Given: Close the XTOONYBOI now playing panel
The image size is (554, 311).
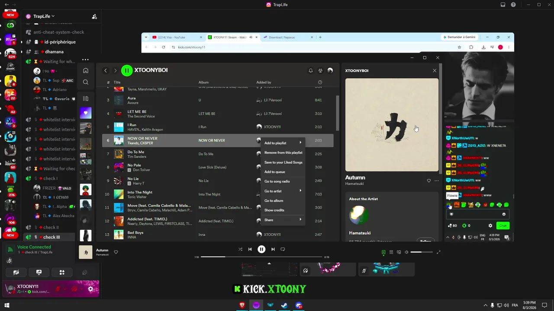Looking at the screenshot, I should coord(435,70).
